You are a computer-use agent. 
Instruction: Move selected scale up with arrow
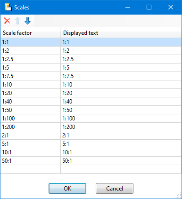click(17, 21)
